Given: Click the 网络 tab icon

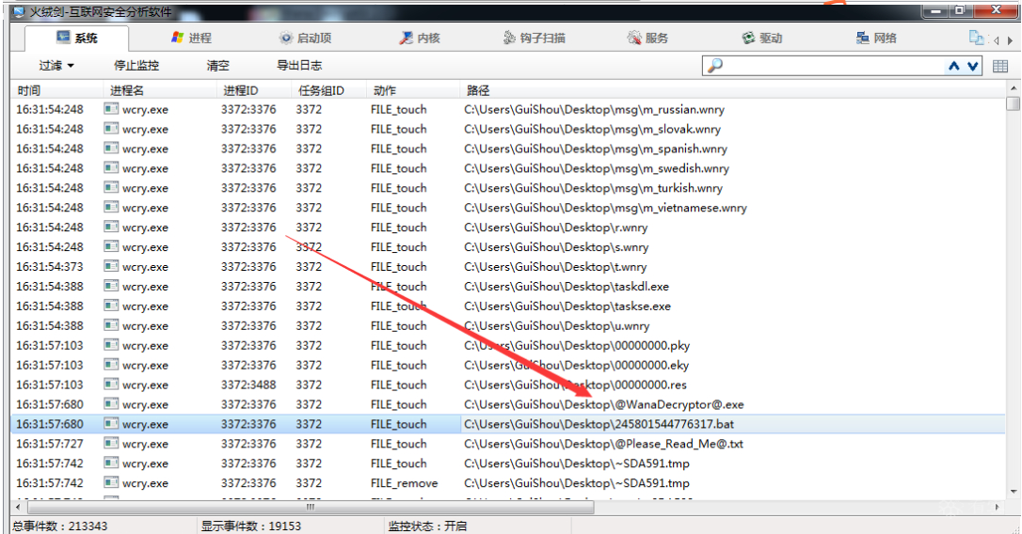Looking at the screenshot, I should click(x=862, y=38).
